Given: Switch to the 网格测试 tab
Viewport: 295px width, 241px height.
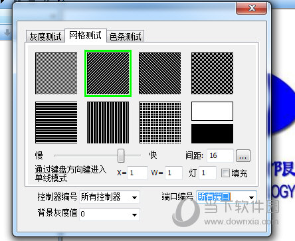Looking at the screenshot, I should coord(86,35).
